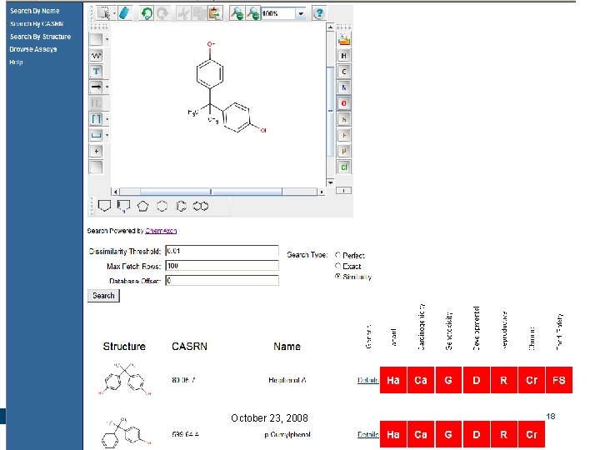Pick the nitrogen N atom button

click(x=344, y=87)
